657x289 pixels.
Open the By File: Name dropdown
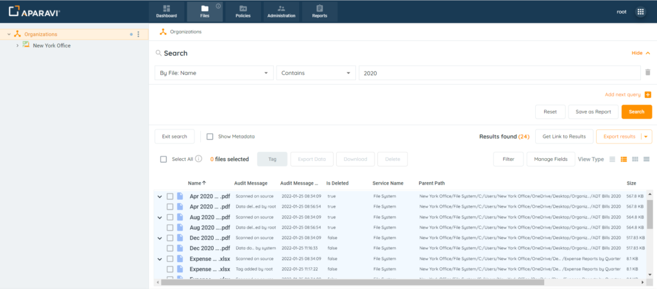point(214,73)
